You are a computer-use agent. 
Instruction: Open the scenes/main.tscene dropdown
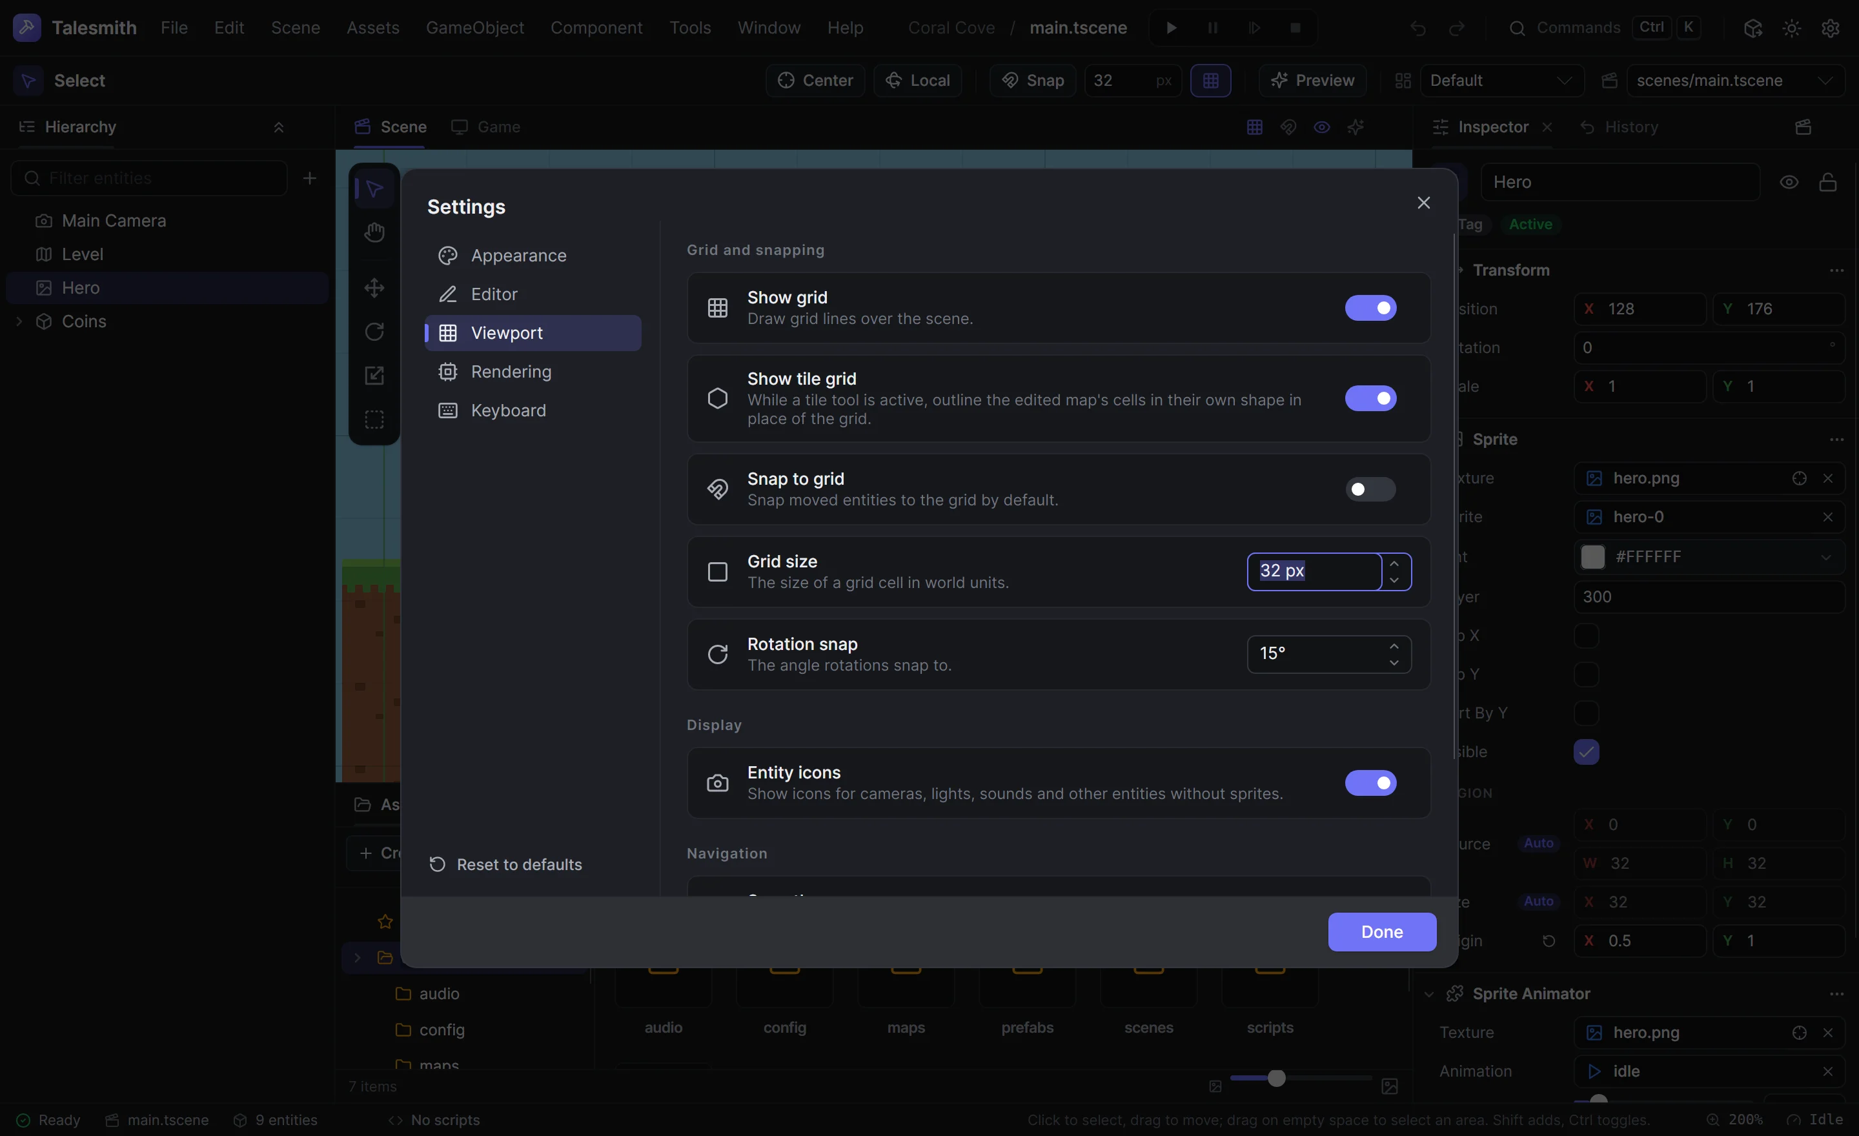1735,81
